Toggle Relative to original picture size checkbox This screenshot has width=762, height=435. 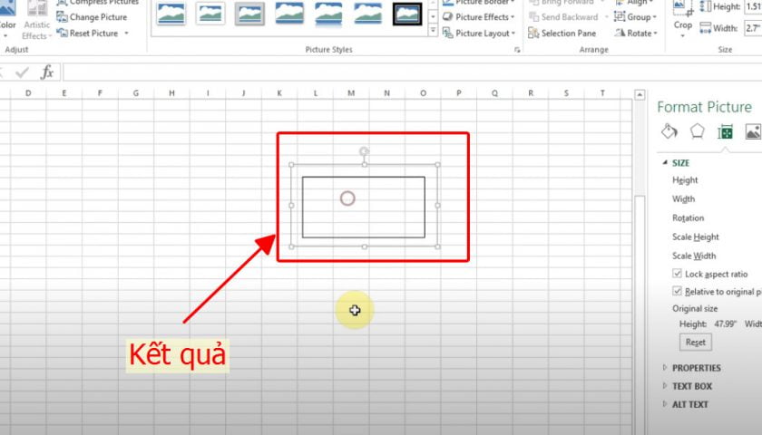pos(677,292)
